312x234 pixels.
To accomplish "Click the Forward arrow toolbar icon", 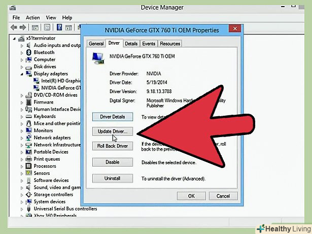I will point(22,27).
